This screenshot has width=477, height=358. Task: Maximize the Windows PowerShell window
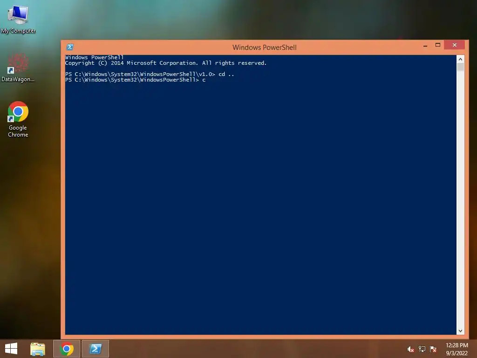coord(438,45)
